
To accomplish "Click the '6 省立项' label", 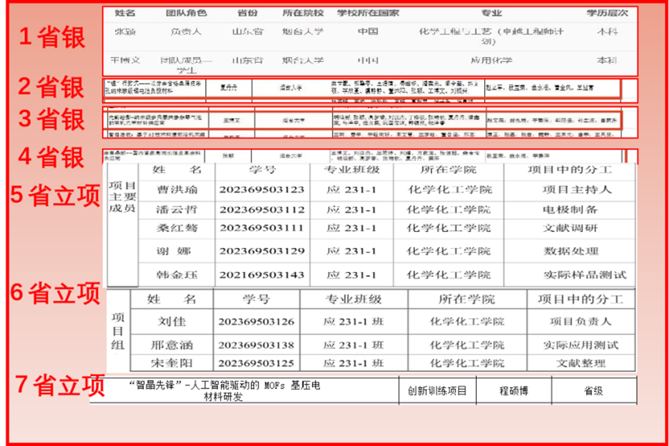I will pos(55,294).
